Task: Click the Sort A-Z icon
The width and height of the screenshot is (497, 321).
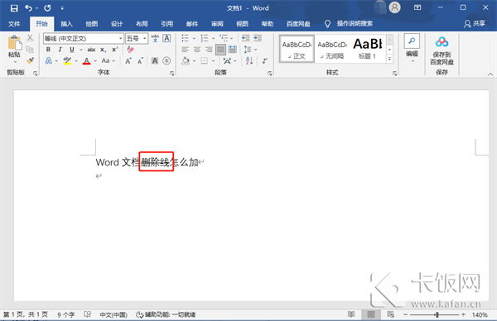Action: [249, 60]
